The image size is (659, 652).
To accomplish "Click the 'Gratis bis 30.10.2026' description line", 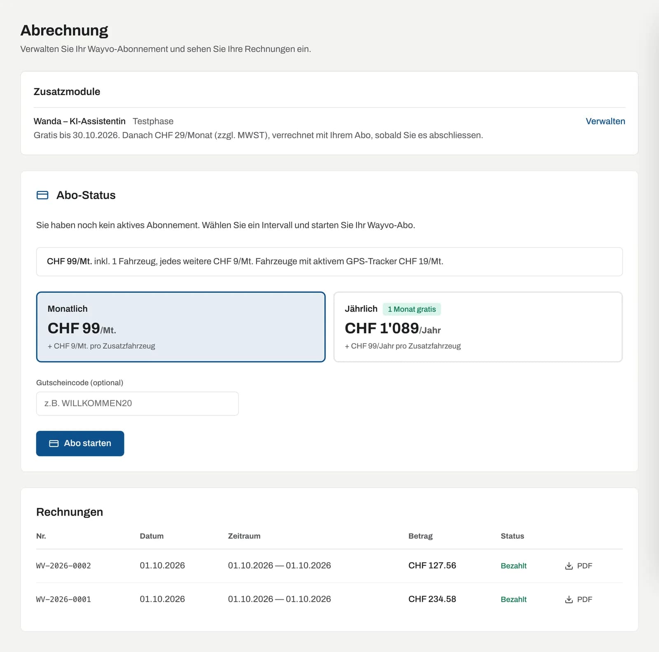I will [x=258, y=135].
